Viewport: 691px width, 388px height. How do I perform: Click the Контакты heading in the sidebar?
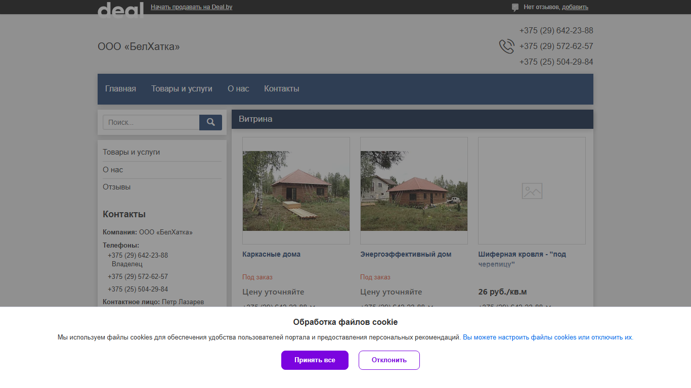pyautogui.click(x=124, y=214)
